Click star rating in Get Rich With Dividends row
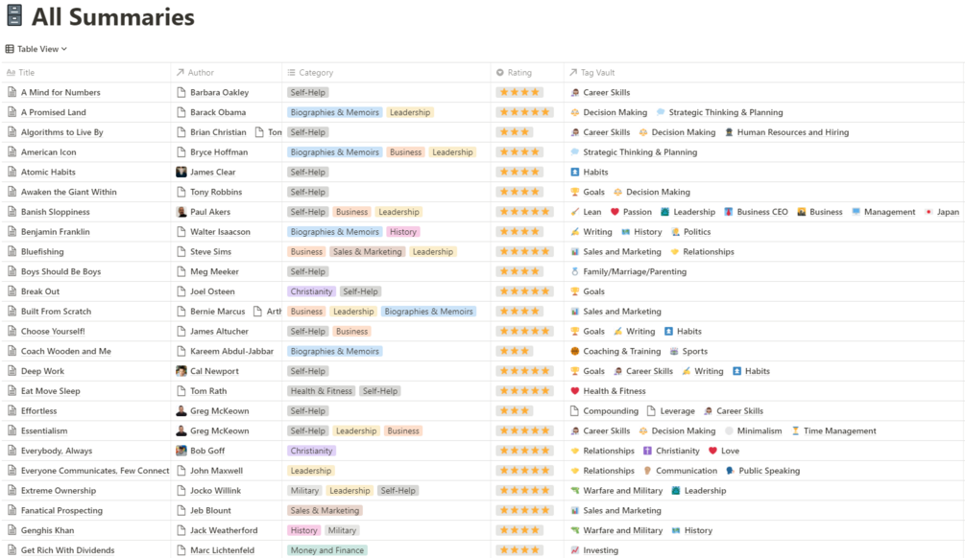This screenshot has height=558, width=965. 519,550
